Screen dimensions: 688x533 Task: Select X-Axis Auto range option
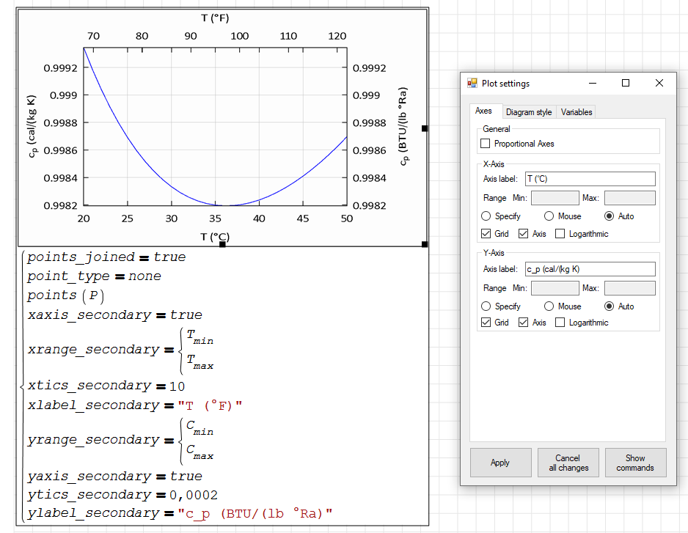tap(610, 216)
